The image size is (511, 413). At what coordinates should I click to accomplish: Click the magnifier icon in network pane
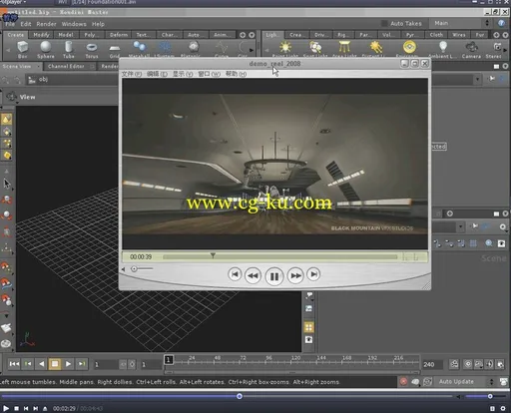click(489, 243)
